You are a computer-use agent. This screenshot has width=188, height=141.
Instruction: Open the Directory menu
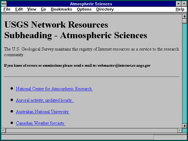(x=105, y=9)
